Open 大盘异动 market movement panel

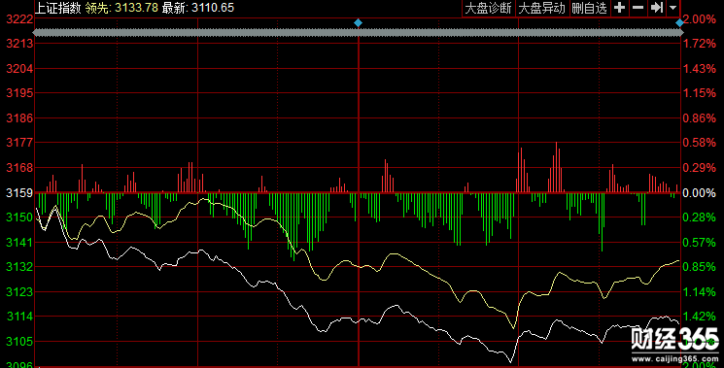click(x=541, y=8)
